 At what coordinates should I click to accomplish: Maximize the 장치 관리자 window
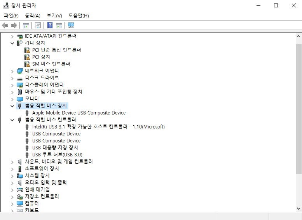(x=276, y=5)
